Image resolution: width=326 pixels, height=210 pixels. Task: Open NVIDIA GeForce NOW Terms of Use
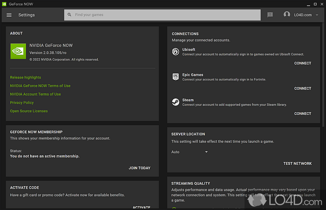pyautogui.click(x=40, y=86)
